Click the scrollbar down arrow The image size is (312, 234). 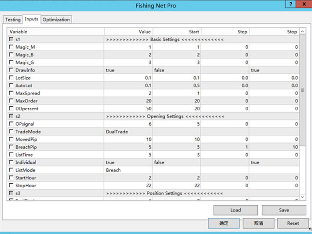302,197
